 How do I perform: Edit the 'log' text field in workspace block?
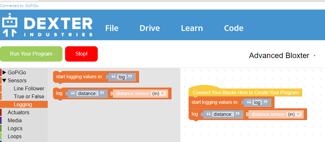coord(257,102)
